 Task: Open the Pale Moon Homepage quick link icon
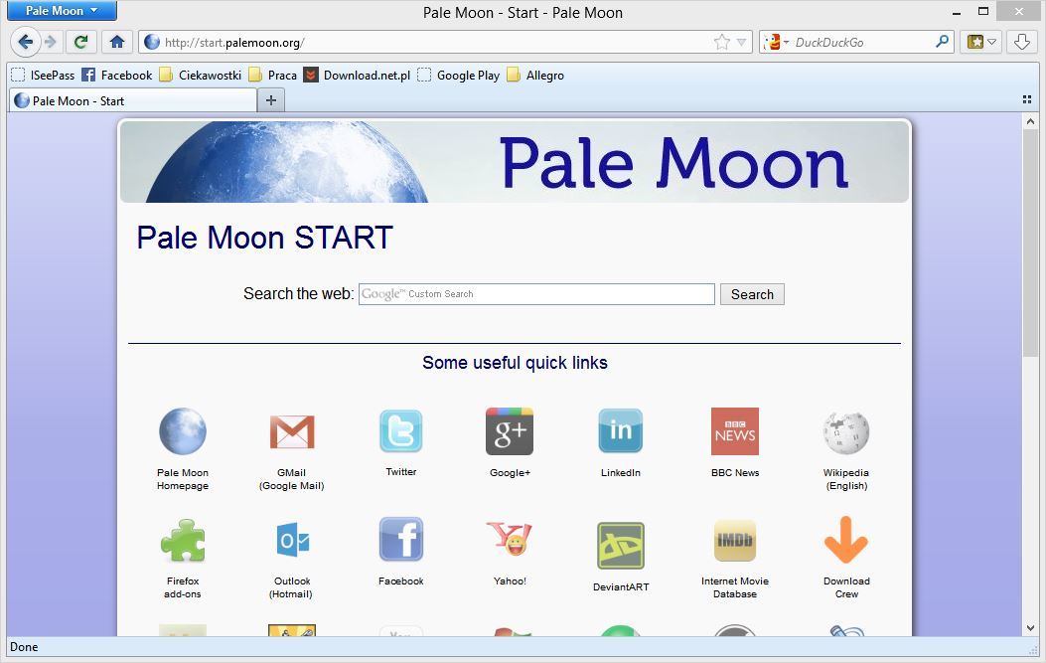(183, 431)
